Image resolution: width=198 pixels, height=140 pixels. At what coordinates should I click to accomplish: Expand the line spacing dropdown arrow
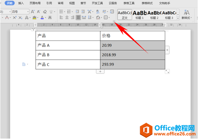93,18
